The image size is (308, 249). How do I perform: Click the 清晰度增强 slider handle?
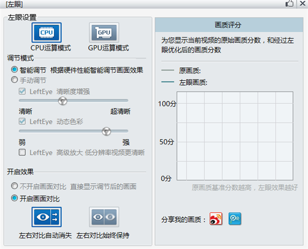click(63, 101)
